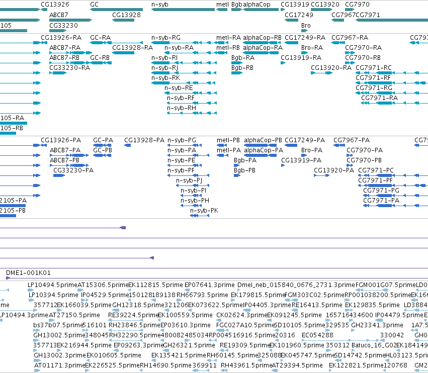Image resolution: width=428 pixels, height=373 pixels.
Task: Select transcript n-syb-RG
Action: point(166,38)
